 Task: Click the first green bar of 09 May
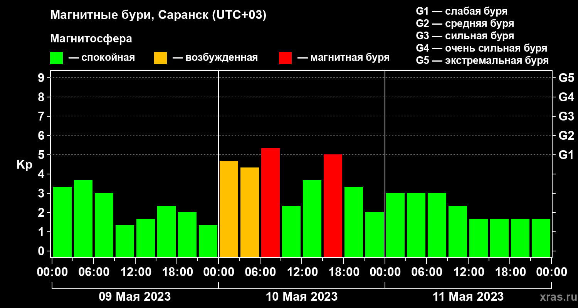click(x=62, y=222)
